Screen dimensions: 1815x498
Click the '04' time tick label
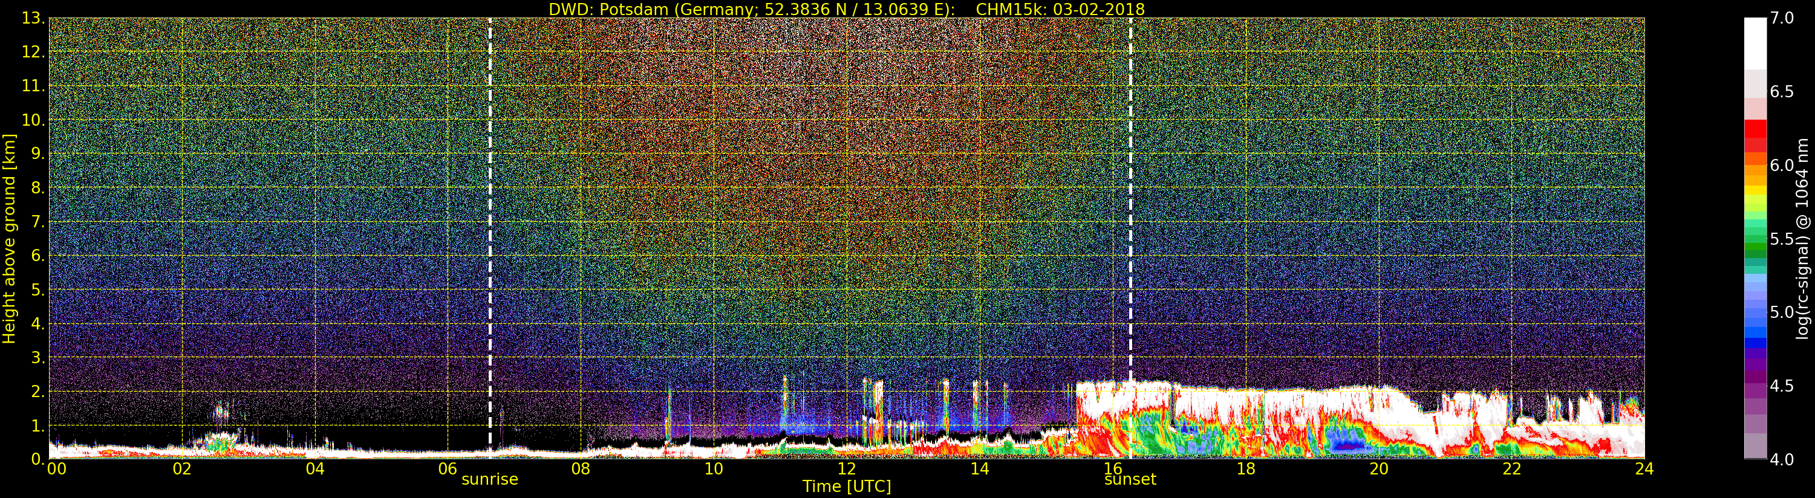(315, 468)
